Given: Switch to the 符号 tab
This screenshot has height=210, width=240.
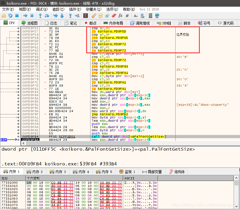Looking at the screenshot, I should pos(204,23).
